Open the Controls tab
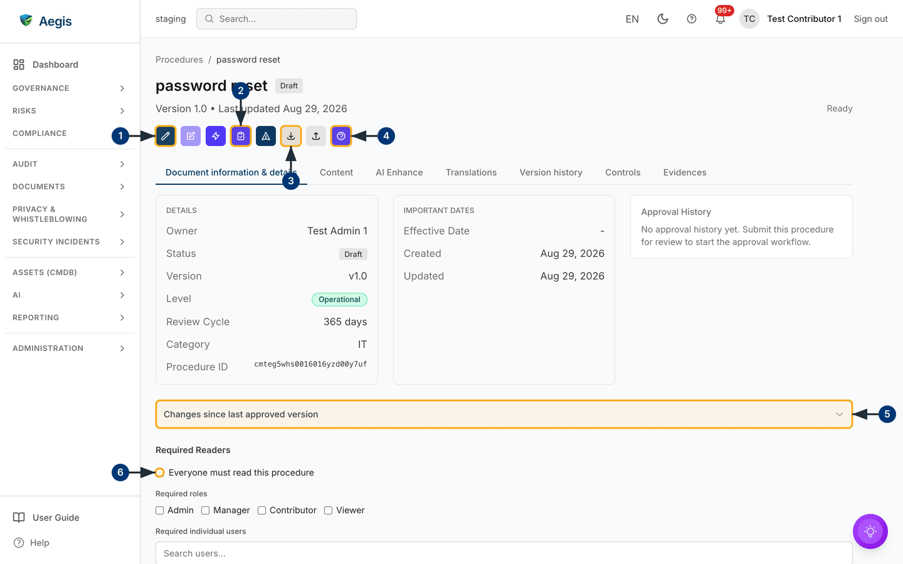 pos(623,172)
